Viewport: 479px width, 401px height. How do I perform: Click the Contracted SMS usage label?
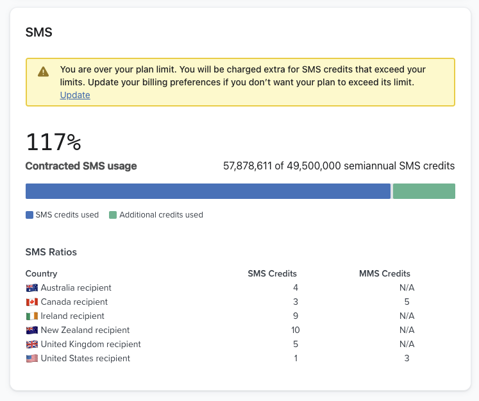pos(81,166)
